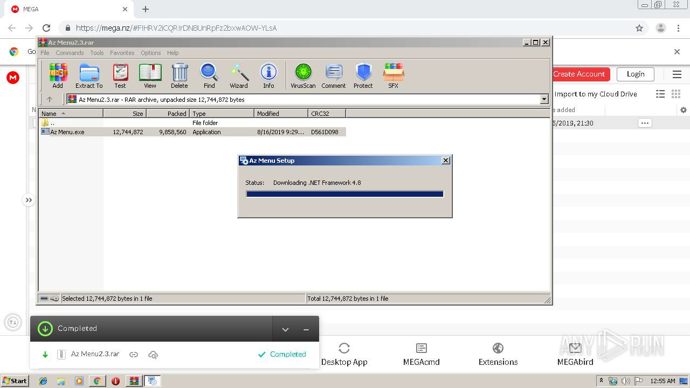690x388 pixels.
Task: Open the Tools menu
Action: 97,53
